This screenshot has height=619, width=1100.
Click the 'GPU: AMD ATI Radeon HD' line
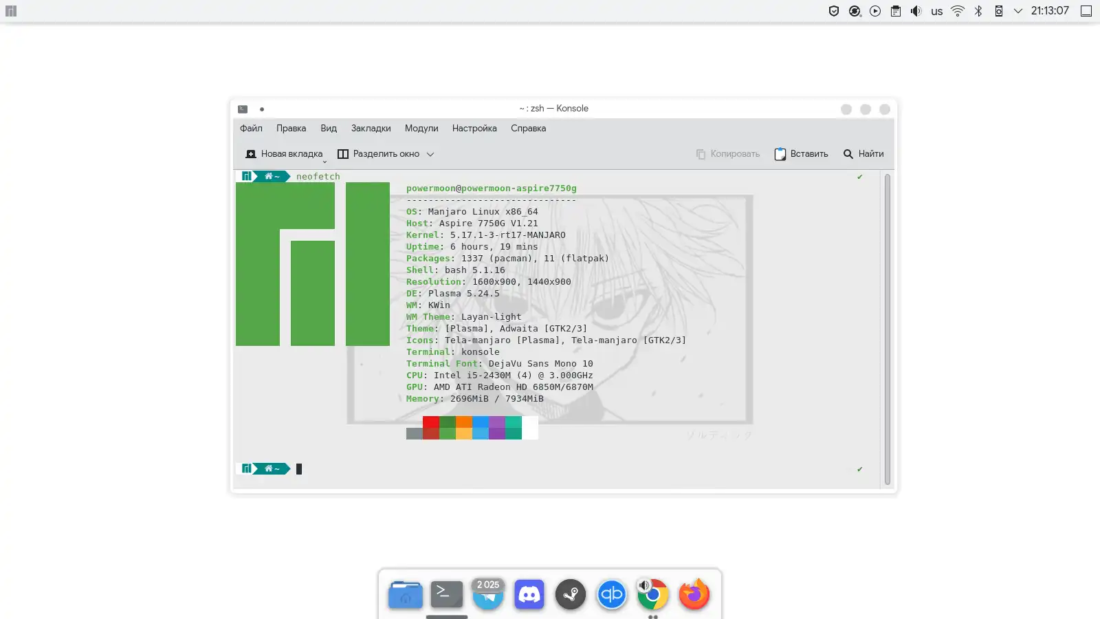tap(500, 387)
